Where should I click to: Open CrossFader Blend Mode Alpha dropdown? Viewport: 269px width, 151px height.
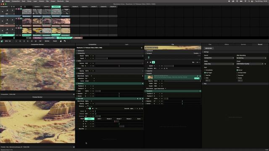[89, 76]
